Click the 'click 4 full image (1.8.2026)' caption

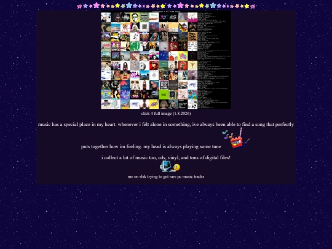(x=166, y=114)
